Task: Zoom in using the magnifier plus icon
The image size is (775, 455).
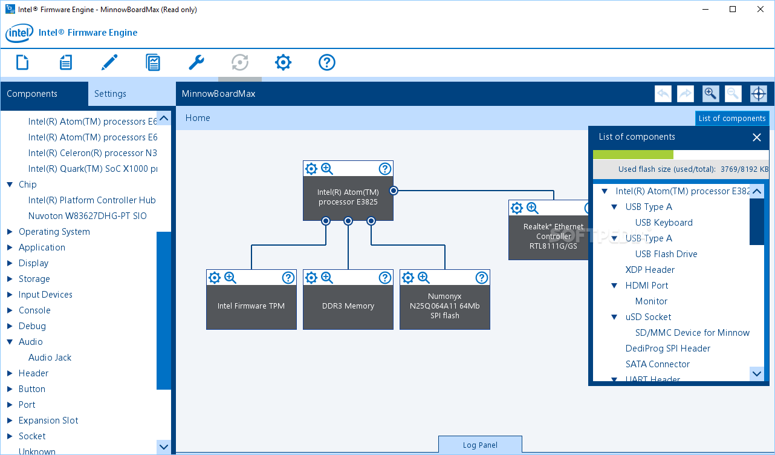Action: point(710,94)
